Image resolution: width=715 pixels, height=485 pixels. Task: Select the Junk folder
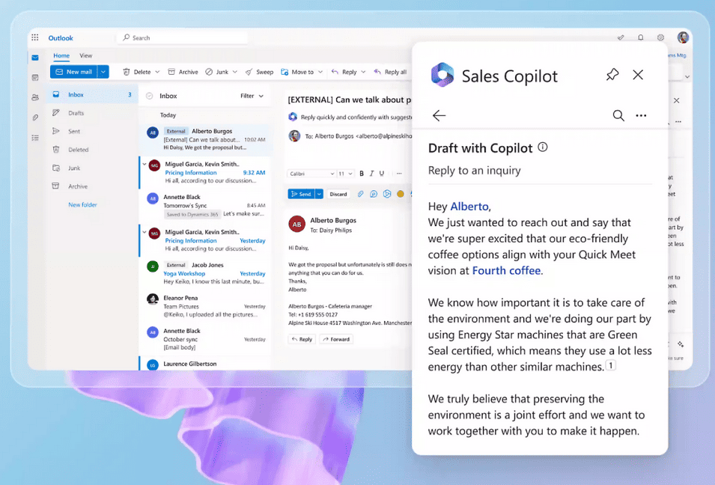(x=93, y=168)
